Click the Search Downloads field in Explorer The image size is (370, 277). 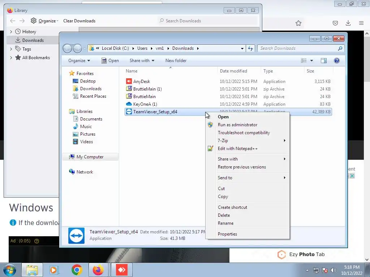[x=301, y=48]
